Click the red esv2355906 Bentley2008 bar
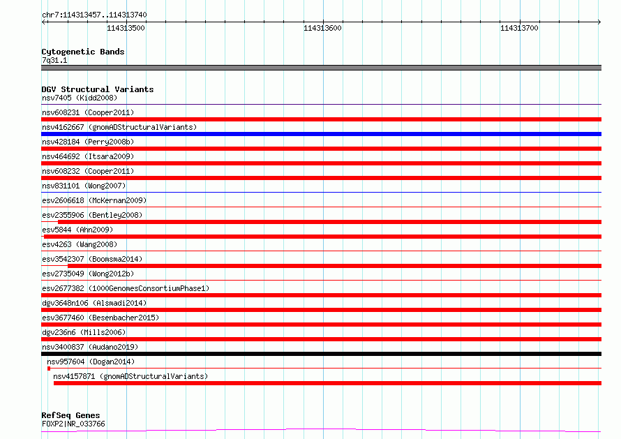Viewport: 621px width, 439px height. click(329, 222)
